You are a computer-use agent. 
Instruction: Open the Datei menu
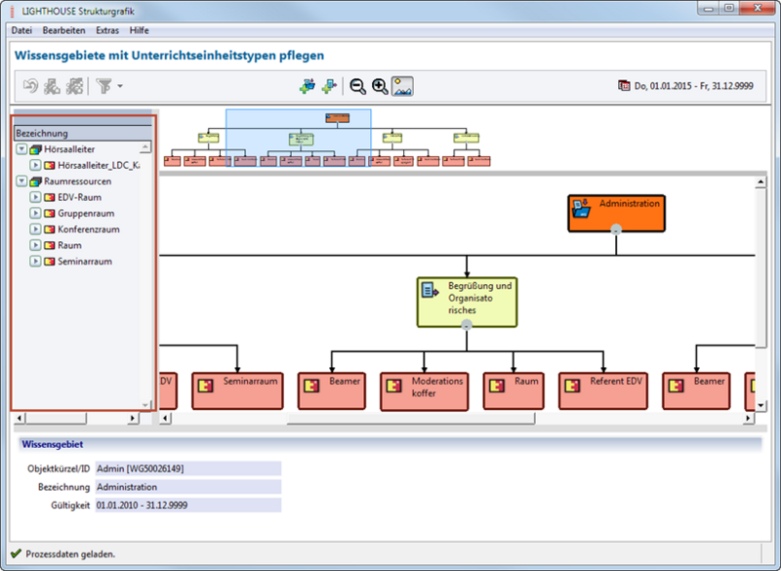(x=21, y=30)
